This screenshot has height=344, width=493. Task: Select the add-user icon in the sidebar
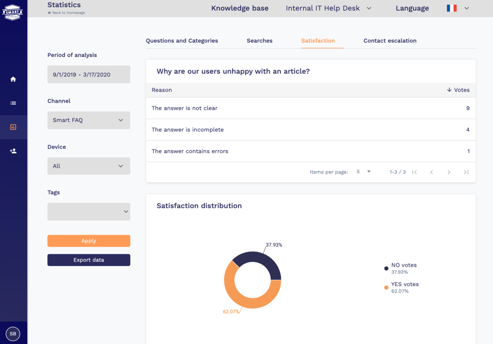[x=13, y=150]
